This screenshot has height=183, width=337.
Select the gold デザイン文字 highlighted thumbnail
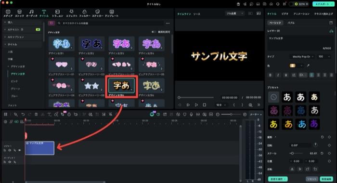click(x=122, y=85)
